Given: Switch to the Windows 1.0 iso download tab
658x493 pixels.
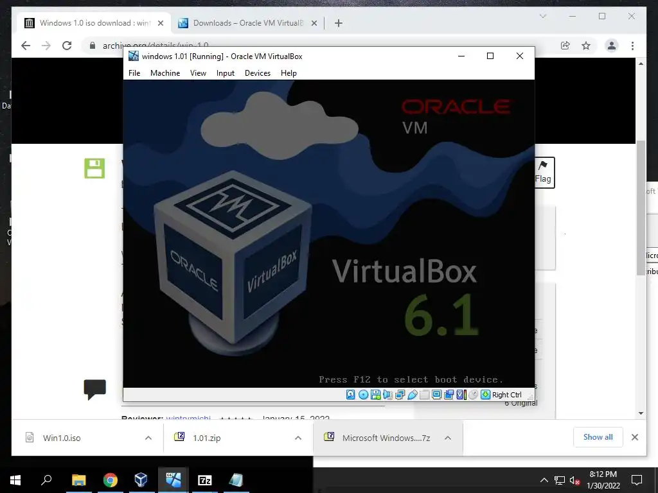Looking at the screenshot, I should click(x=94, y=23).
